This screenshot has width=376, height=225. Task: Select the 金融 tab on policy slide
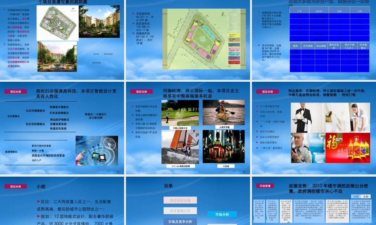(366, 196)
